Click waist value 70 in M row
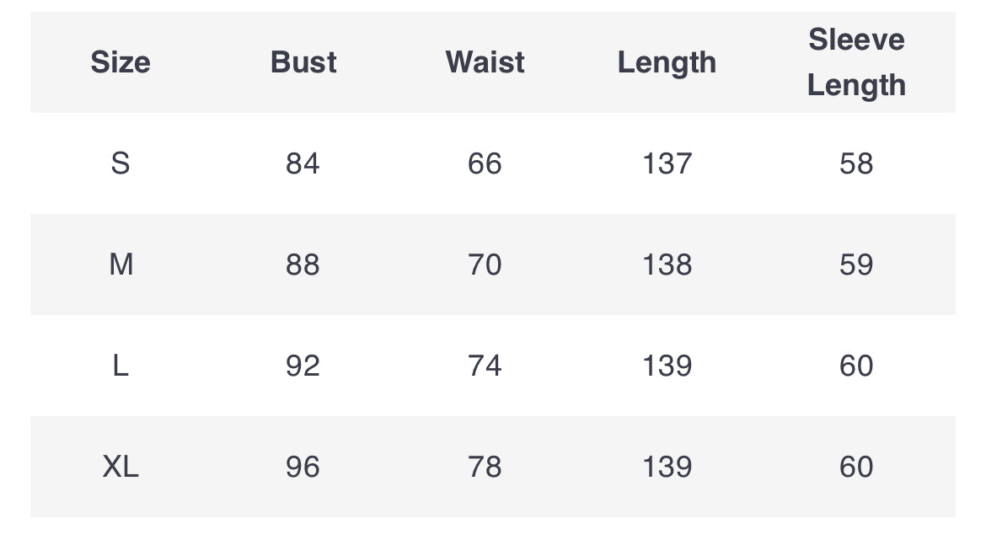 click(x=485, y=264)
